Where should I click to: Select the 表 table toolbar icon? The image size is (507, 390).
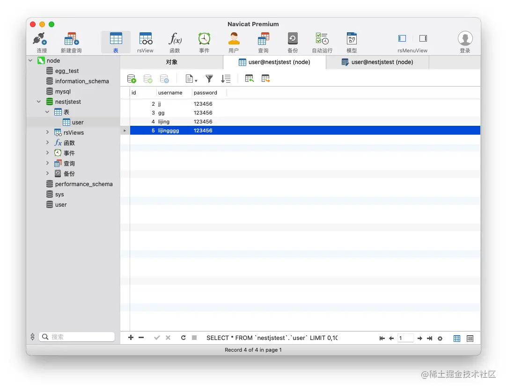[x=116, y=43]
